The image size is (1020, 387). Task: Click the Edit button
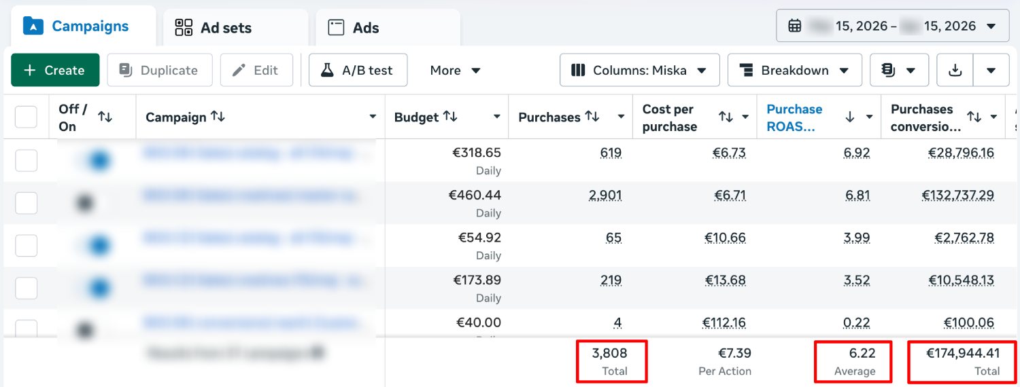tap(256, 70)
